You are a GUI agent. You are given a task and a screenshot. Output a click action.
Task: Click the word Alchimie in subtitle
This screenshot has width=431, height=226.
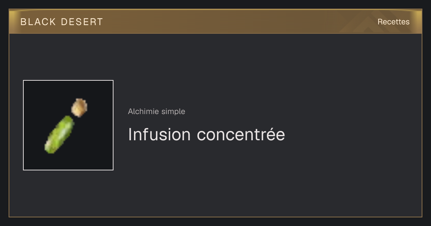144,112
